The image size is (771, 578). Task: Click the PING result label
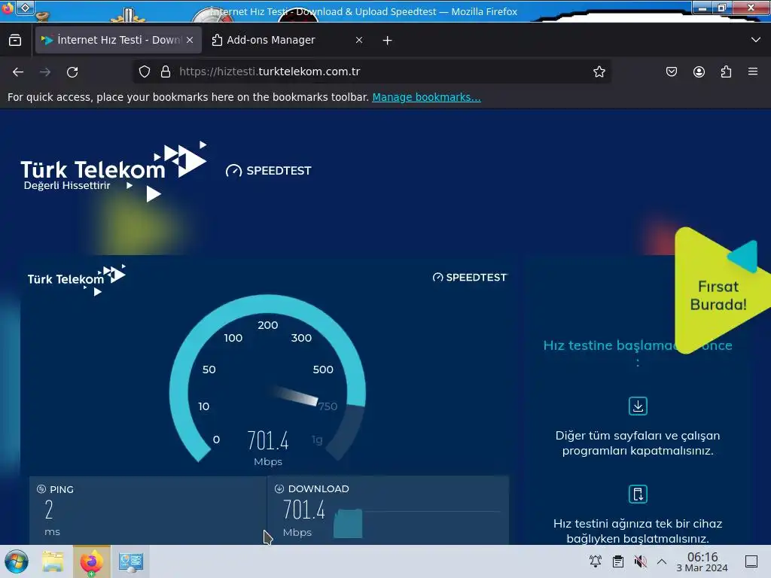coord(62,489)
